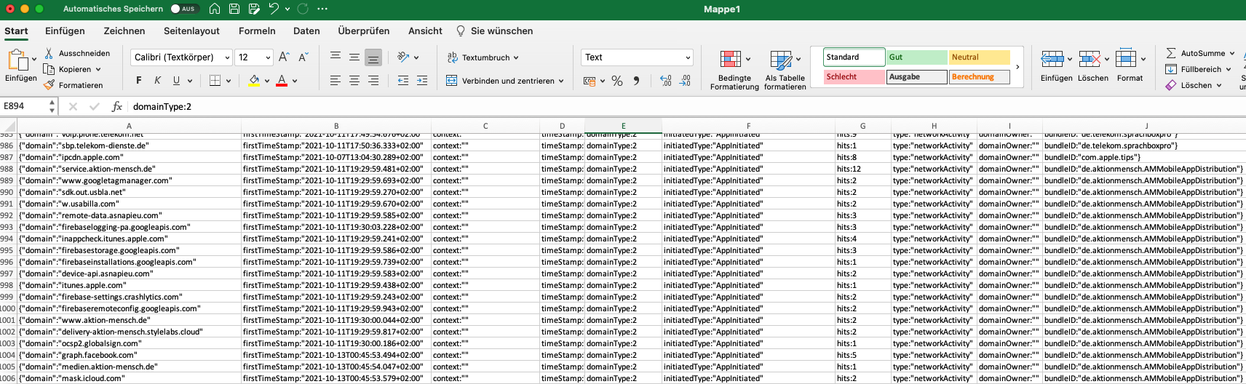Open the Überprüfen ribbon tab
This screenshot has height=384, width=1246.
364,31
